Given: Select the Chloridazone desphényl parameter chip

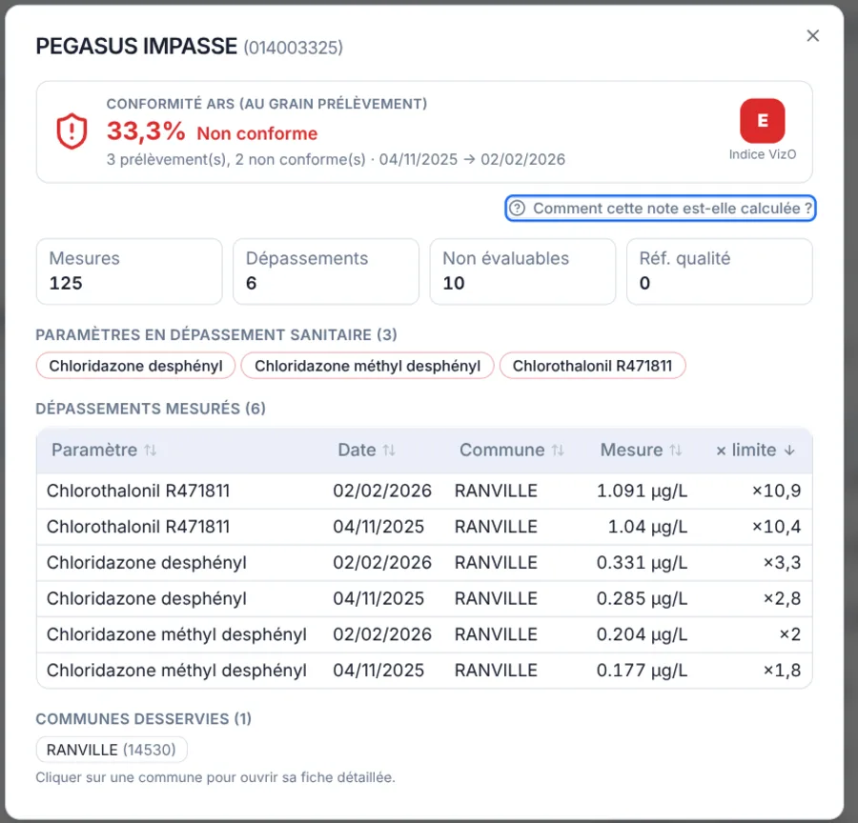Looking at the screenshot, I should [x=135, y=365].
